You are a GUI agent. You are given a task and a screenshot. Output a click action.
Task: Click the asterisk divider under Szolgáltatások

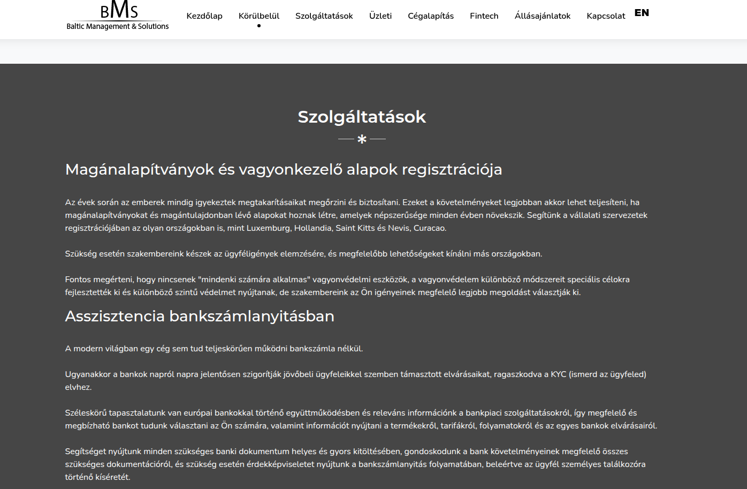click(x=362, y=139)
